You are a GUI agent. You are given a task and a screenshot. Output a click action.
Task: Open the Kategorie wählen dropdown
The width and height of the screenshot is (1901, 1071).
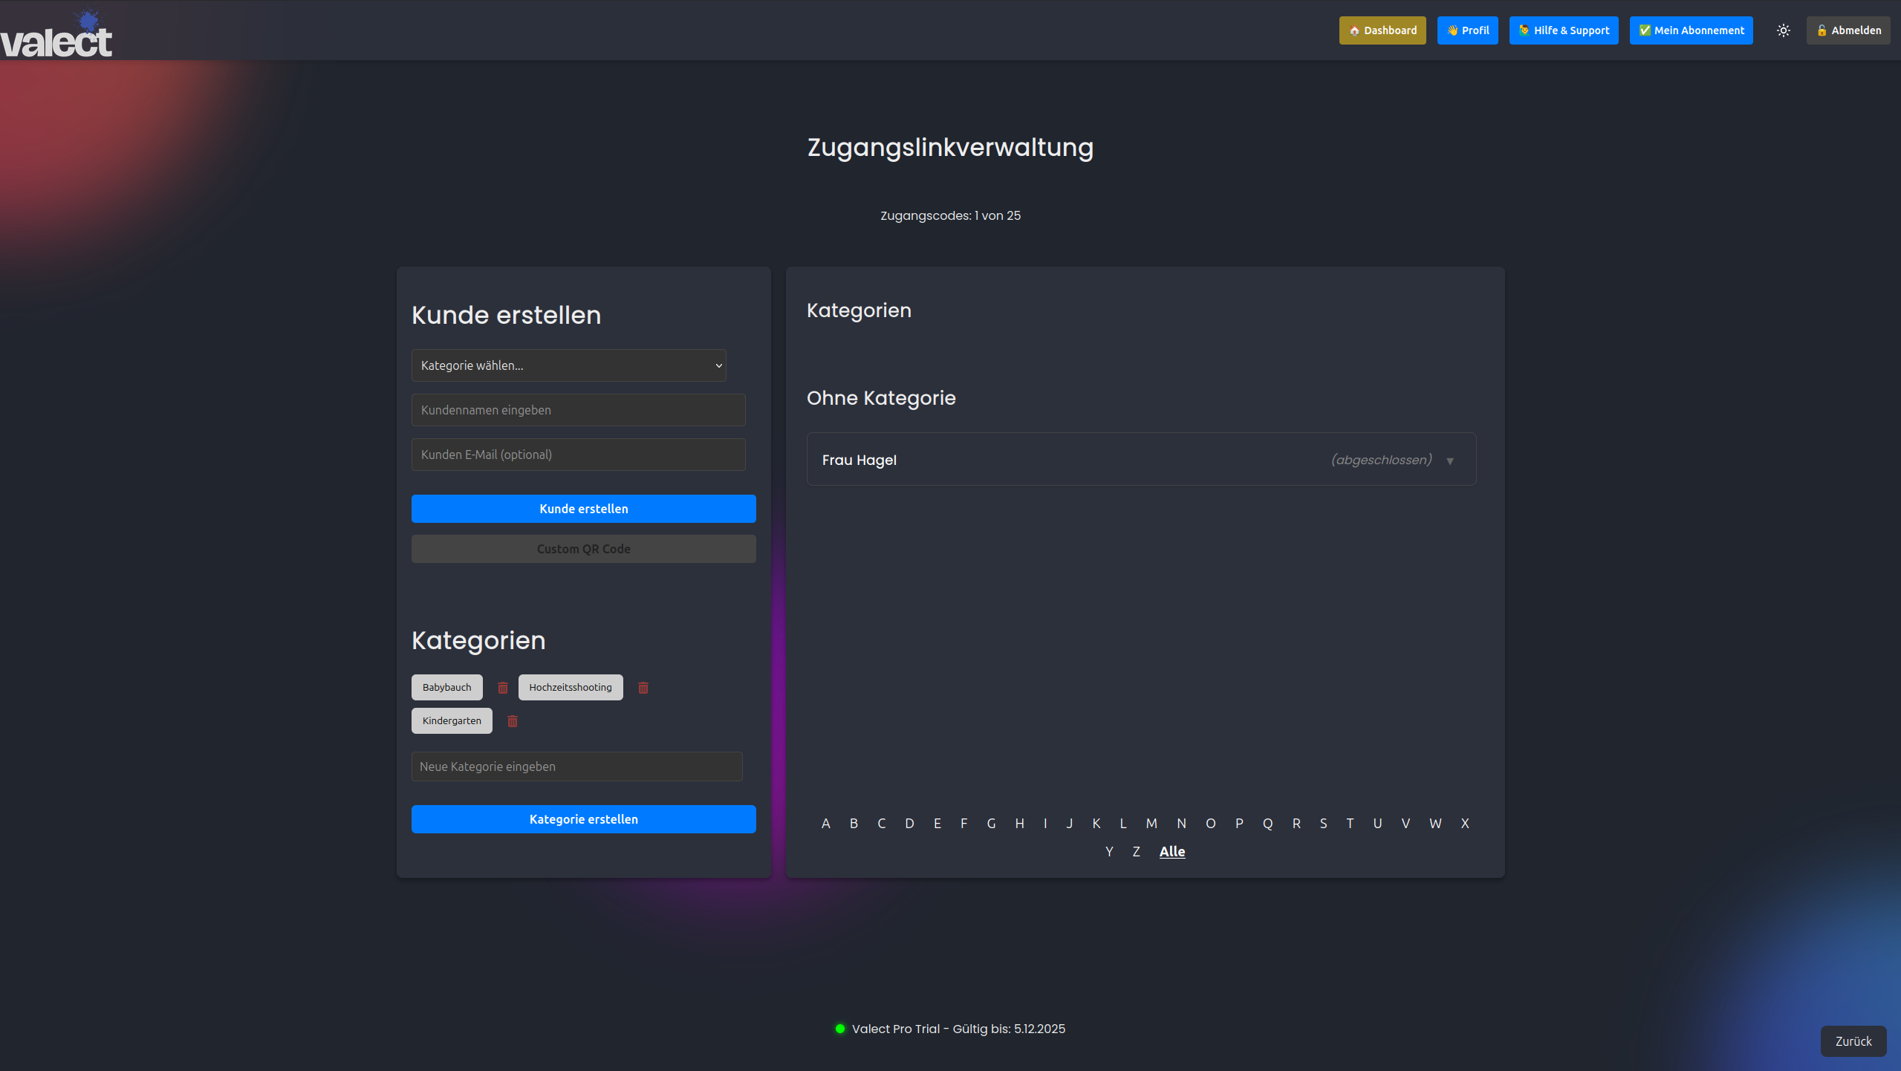tap(568, 365)
